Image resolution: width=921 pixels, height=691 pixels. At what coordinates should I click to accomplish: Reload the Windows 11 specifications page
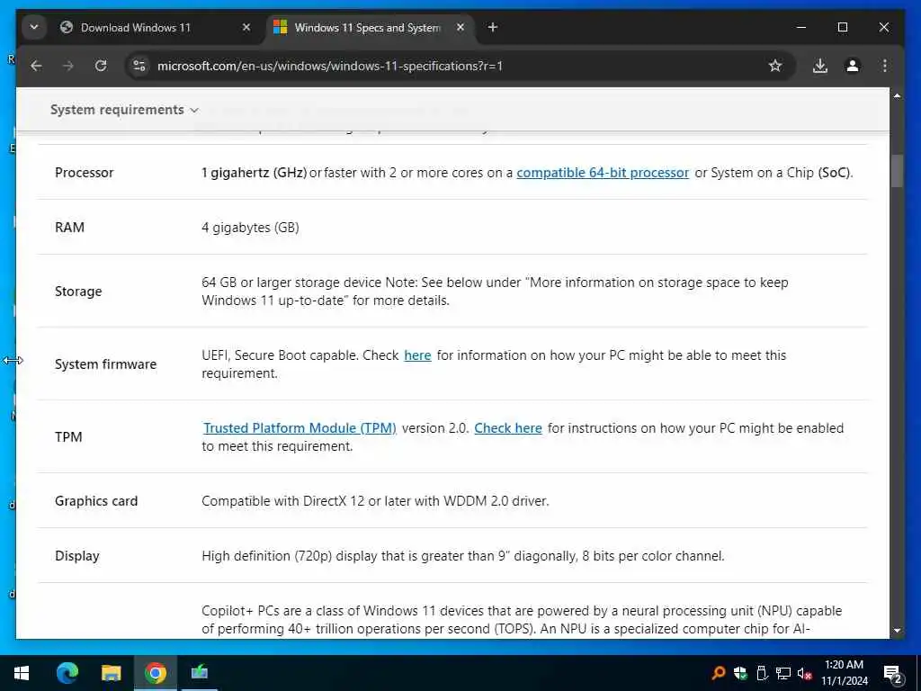(x=101, y=66)
